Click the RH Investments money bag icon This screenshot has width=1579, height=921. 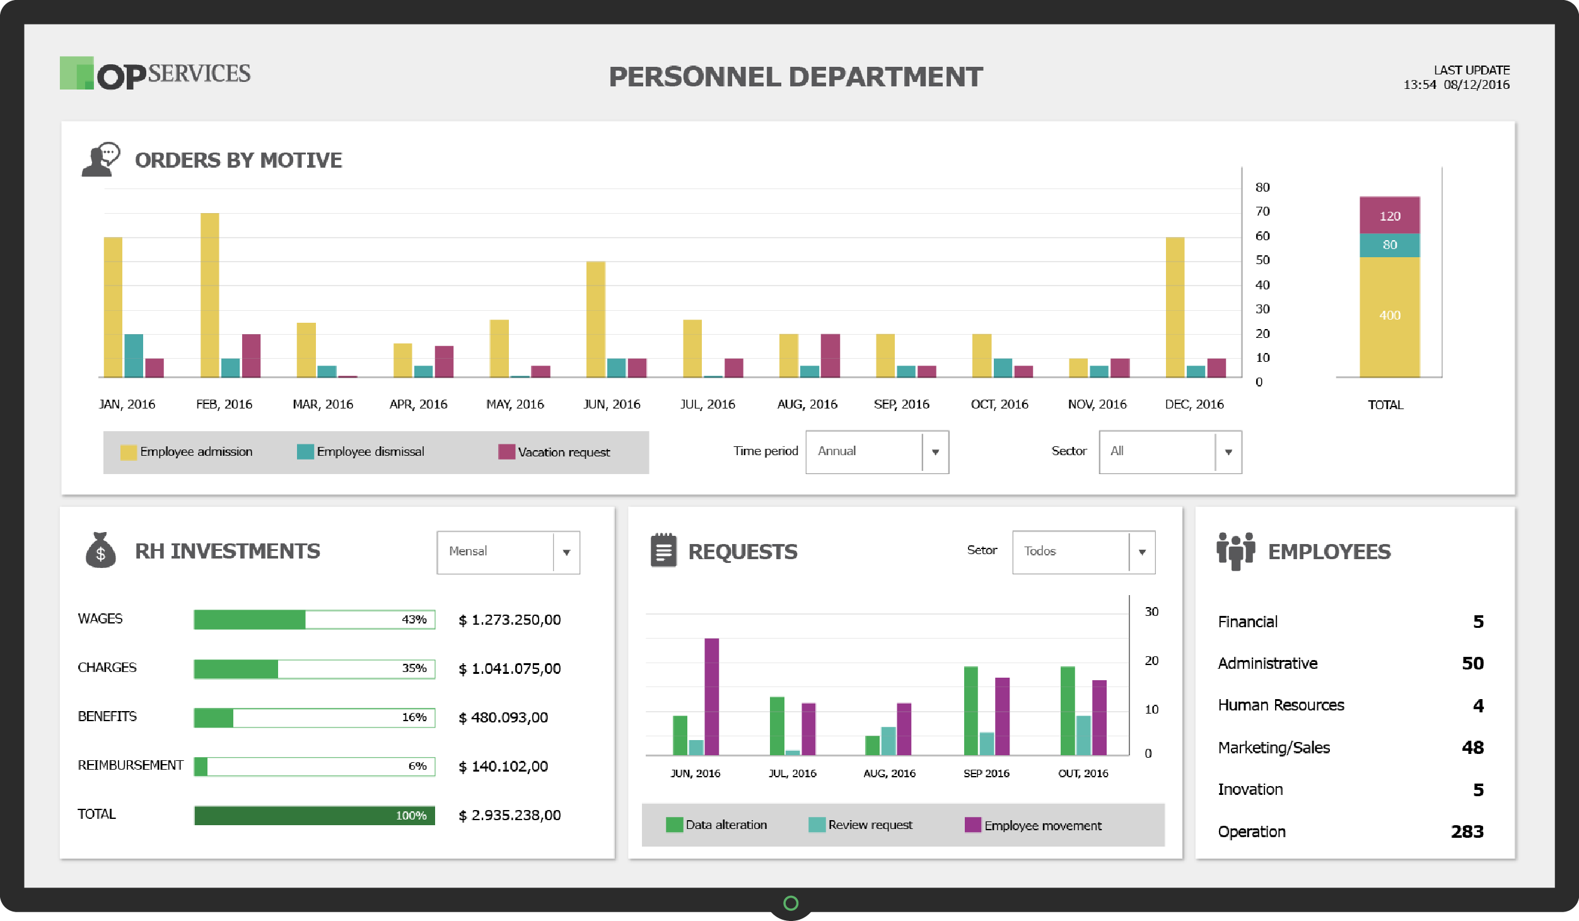pos(100,551)
